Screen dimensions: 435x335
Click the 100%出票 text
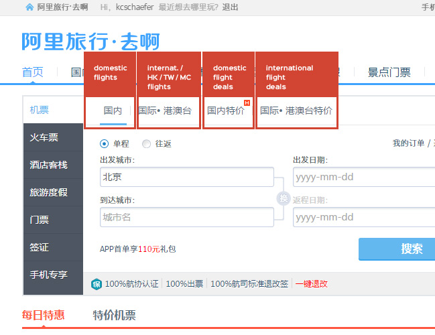point(184,284)
